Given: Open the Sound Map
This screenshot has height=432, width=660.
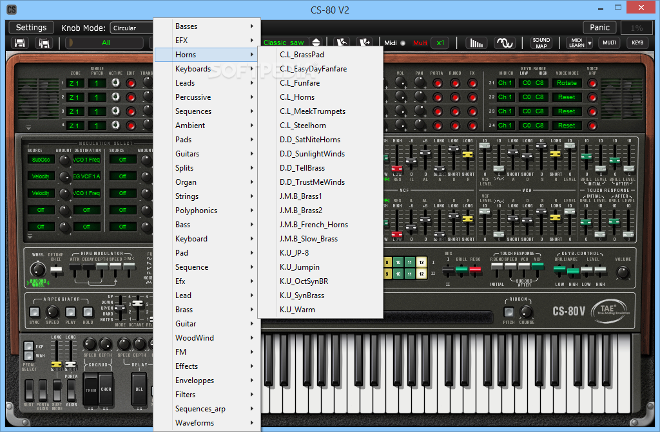Looking at the screenshot, I should [x=541, y=43].
